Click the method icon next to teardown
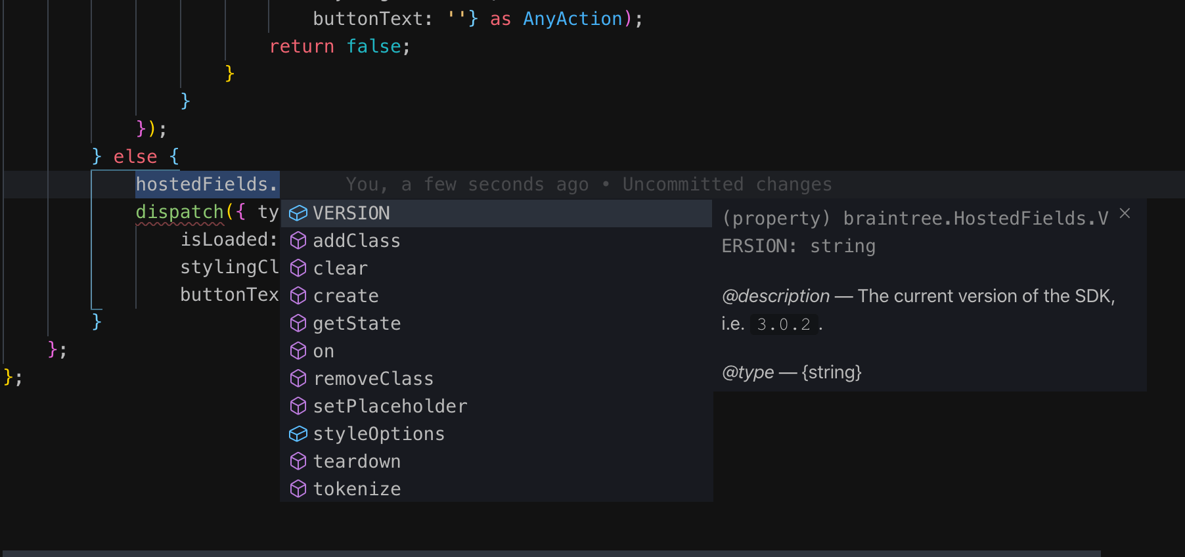Image resolution: width=1185 pixels, height=557 pixels. click(299, 461)
